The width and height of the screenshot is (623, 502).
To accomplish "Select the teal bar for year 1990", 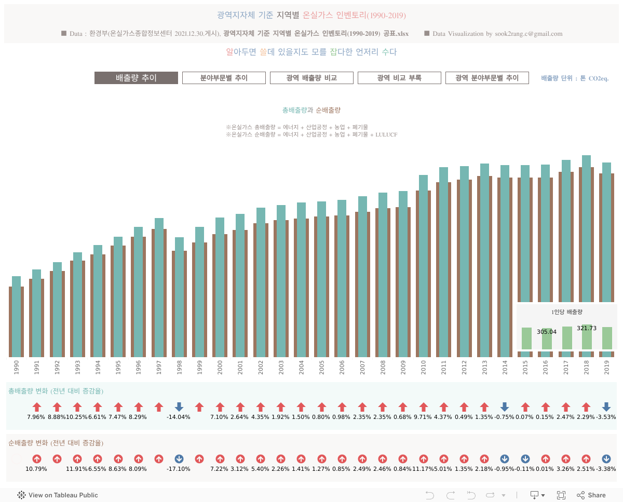I will (x=16, y=317).
